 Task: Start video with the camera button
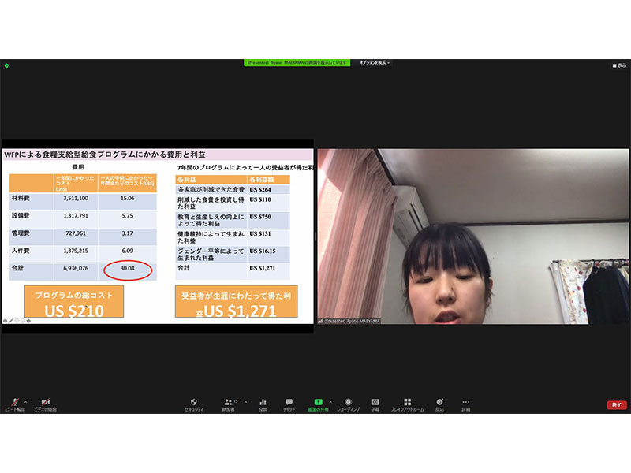pyautogui.click(x=45, y=402)
